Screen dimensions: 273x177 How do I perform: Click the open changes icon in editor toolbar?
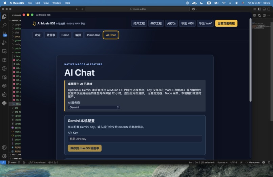click(x=259, y=16)
